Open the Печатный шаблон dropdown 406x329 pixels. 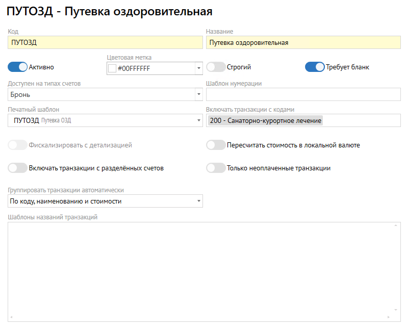pos(198,120)
